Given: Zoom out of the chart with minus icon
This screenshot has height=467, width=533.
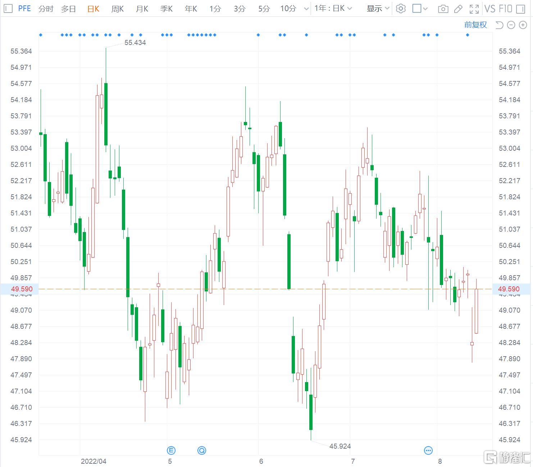Looking at the screenshot, I should tap(511, 25).
